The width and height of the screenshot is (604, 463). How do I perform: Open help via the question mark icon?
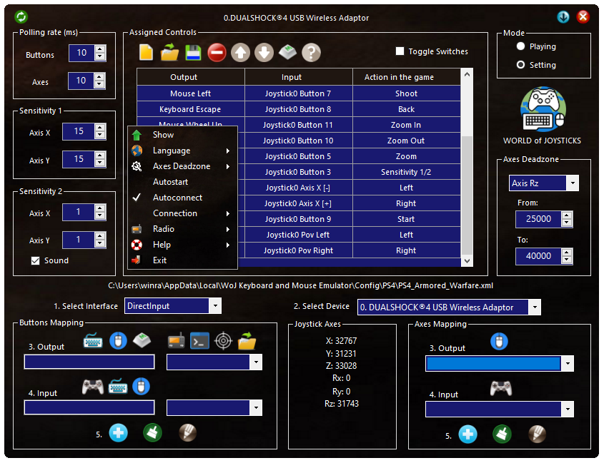click(x=311, y=52)
